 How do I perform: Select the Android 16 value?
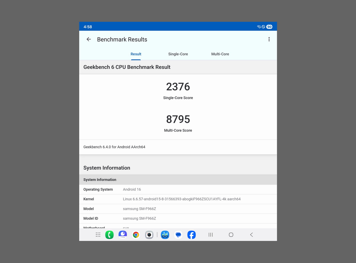tap(132, 189)
